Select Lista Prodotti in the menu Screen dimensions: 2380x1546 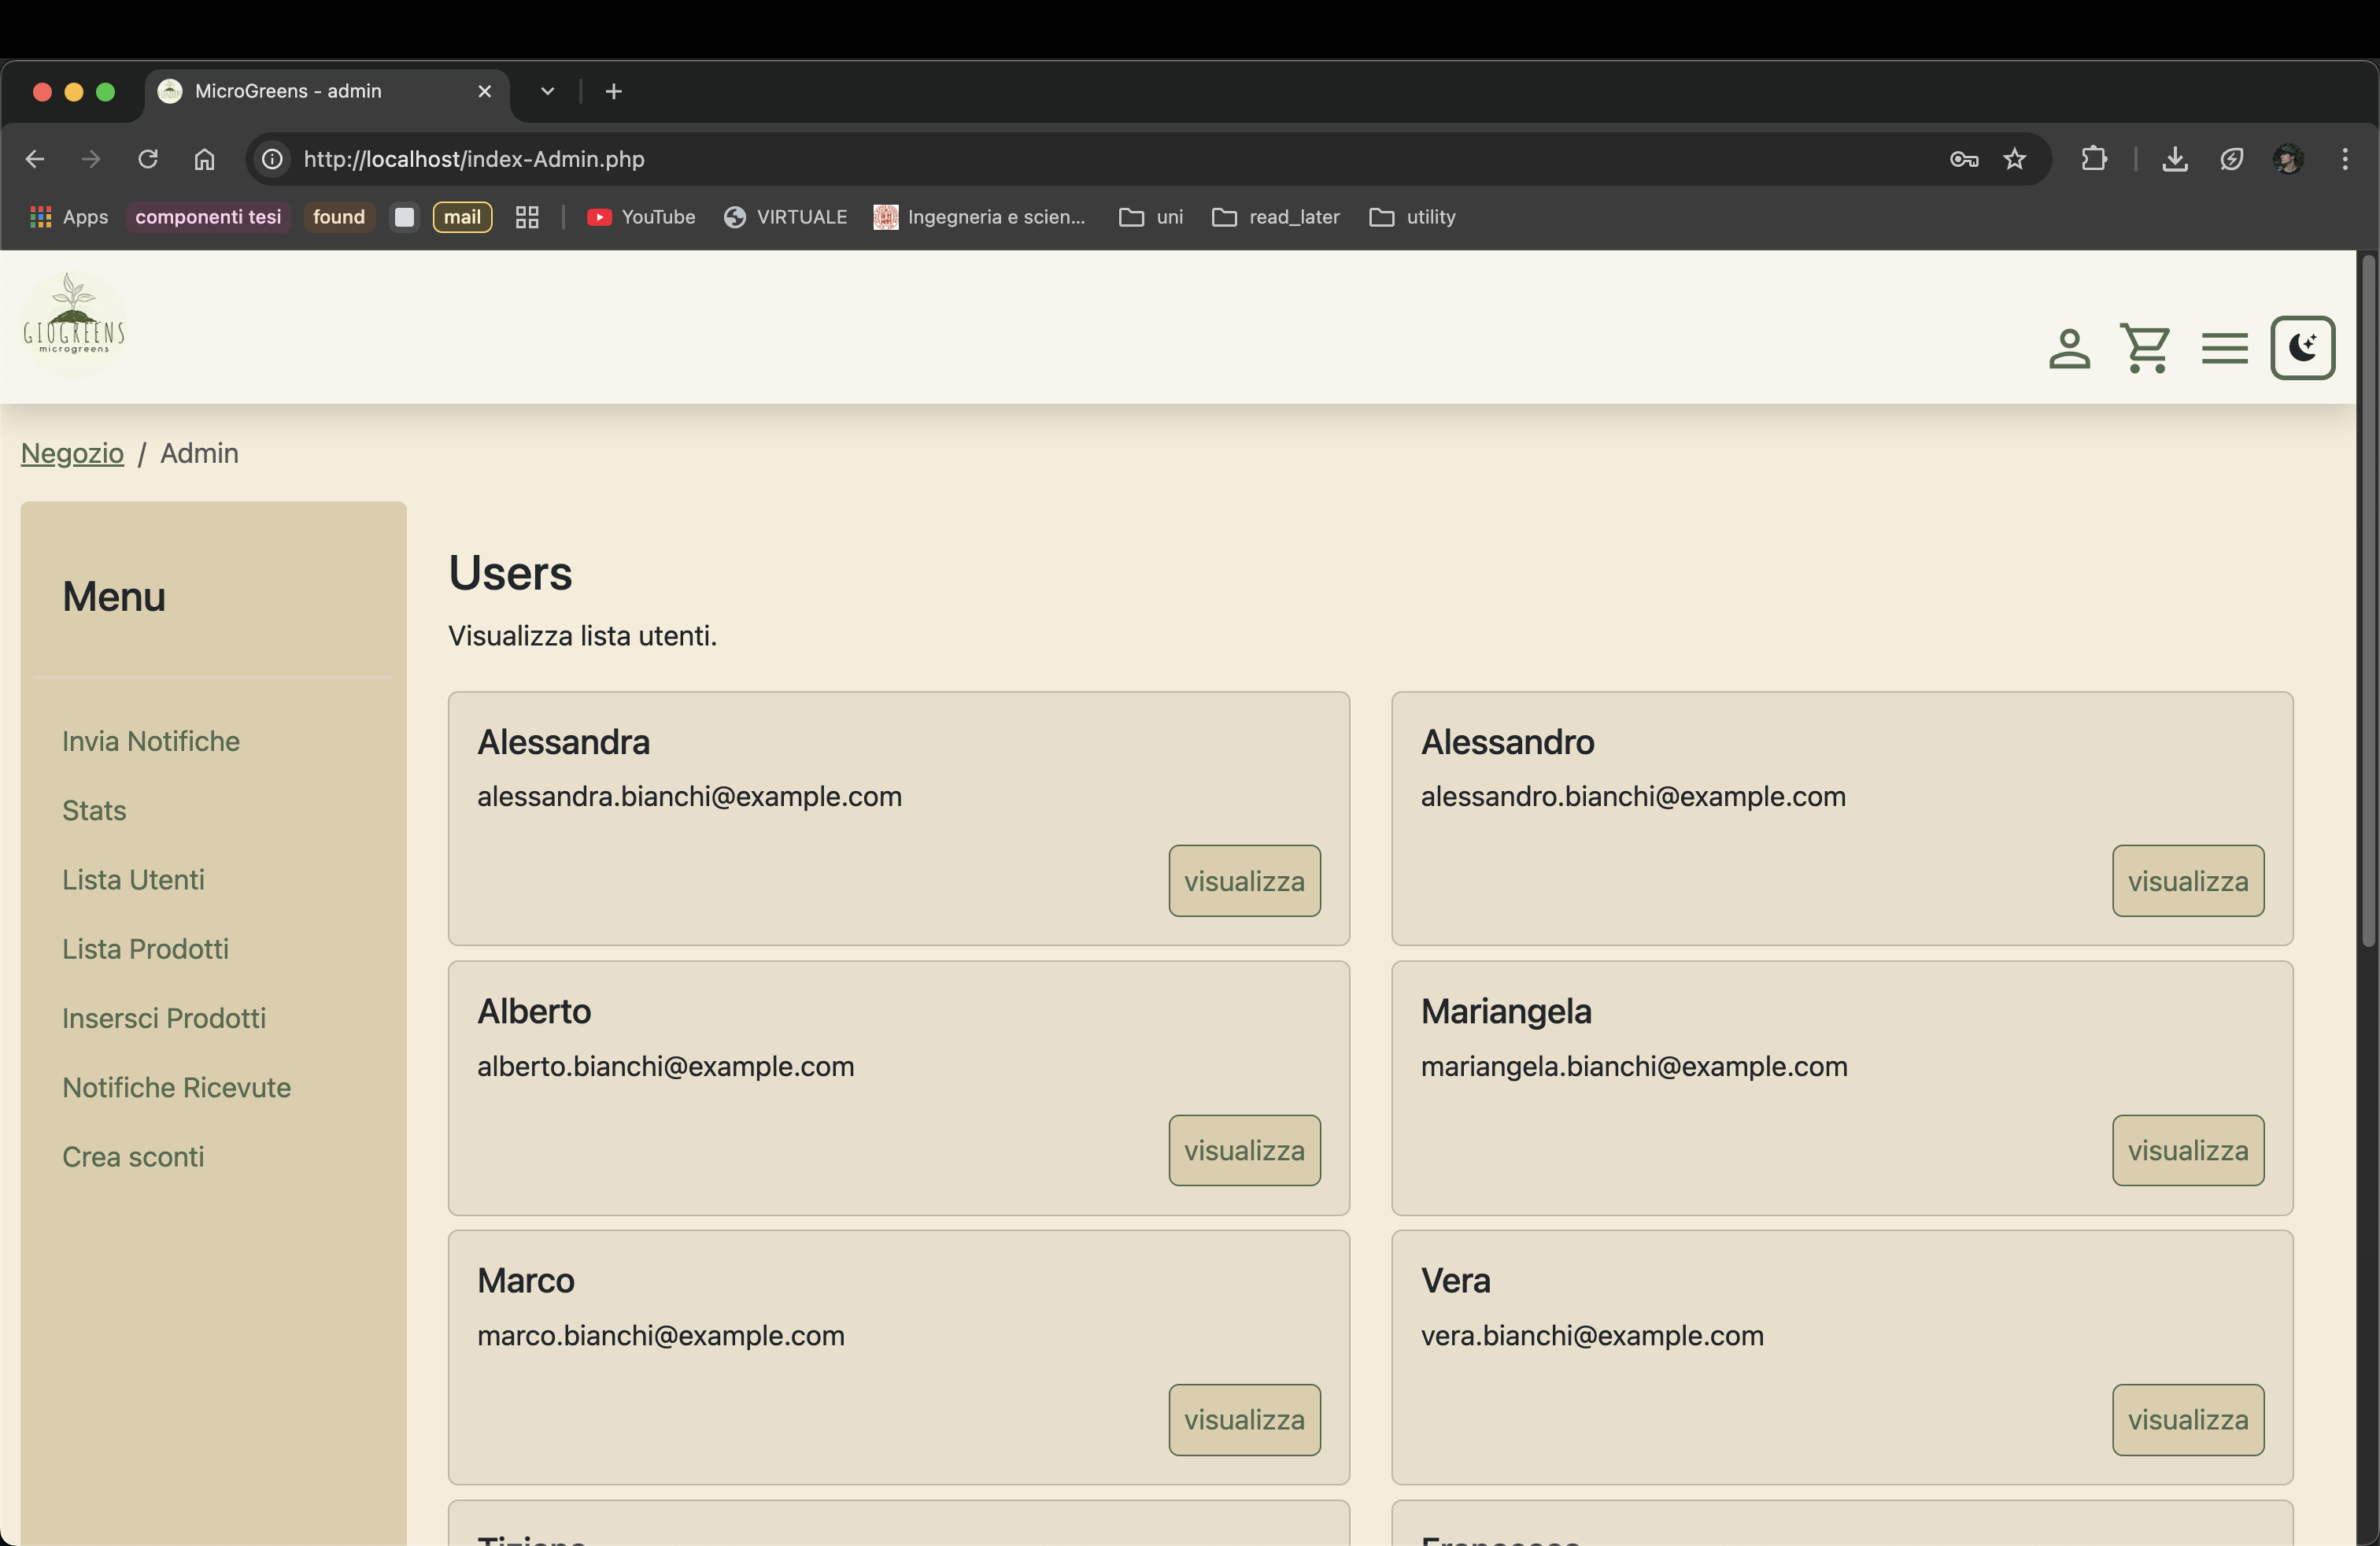point(145,948)
